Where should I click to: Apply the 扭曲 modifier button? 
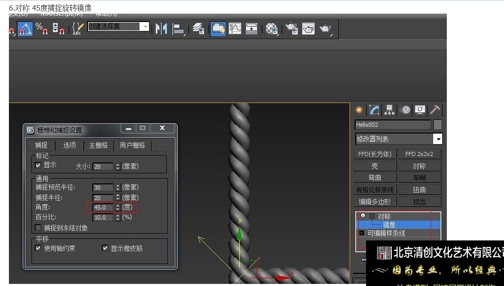pos(420,190)
